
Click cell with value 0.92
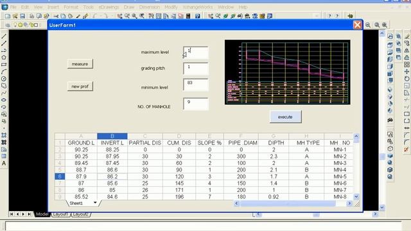(x=274, y=197)
